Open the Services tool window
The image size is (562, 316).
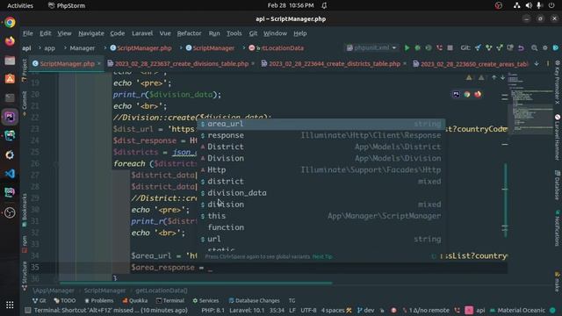click(x=205, y=300)
